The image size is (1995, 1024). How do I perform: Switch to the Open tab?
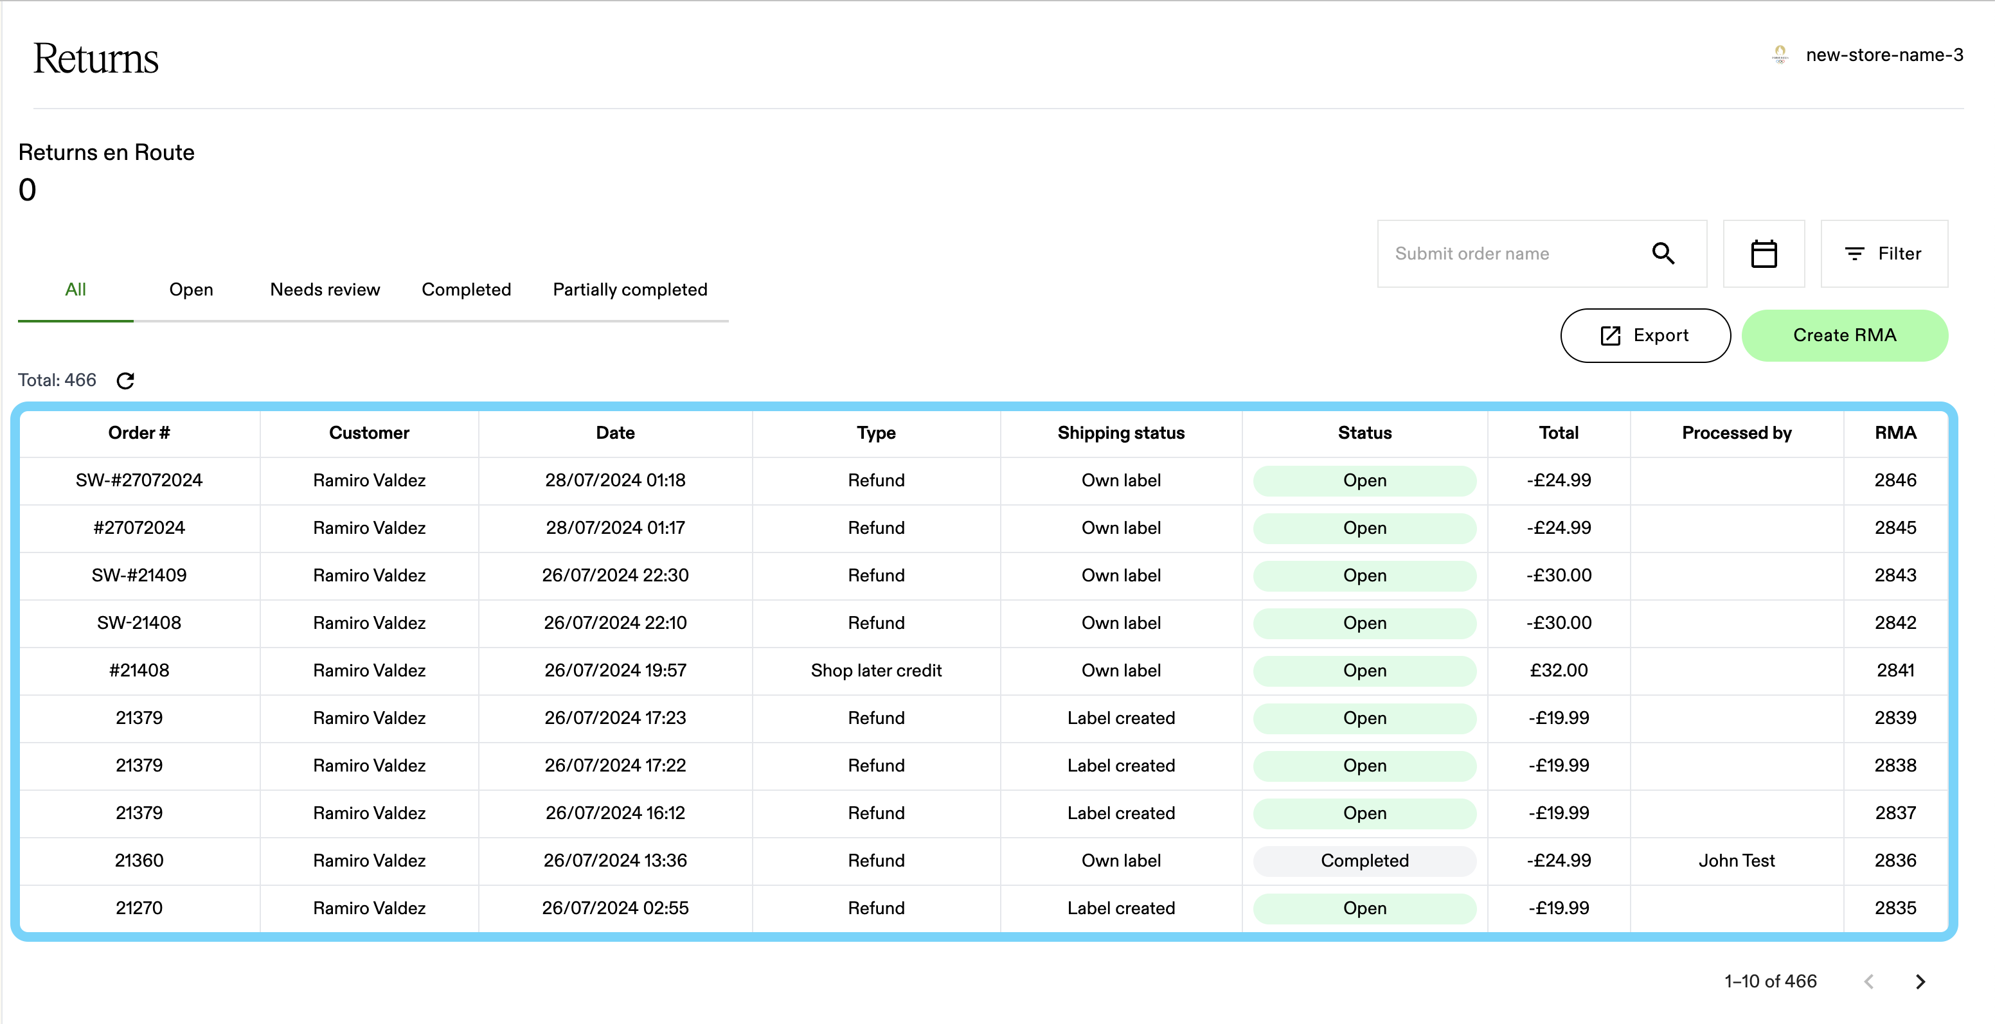coord(192,290)
